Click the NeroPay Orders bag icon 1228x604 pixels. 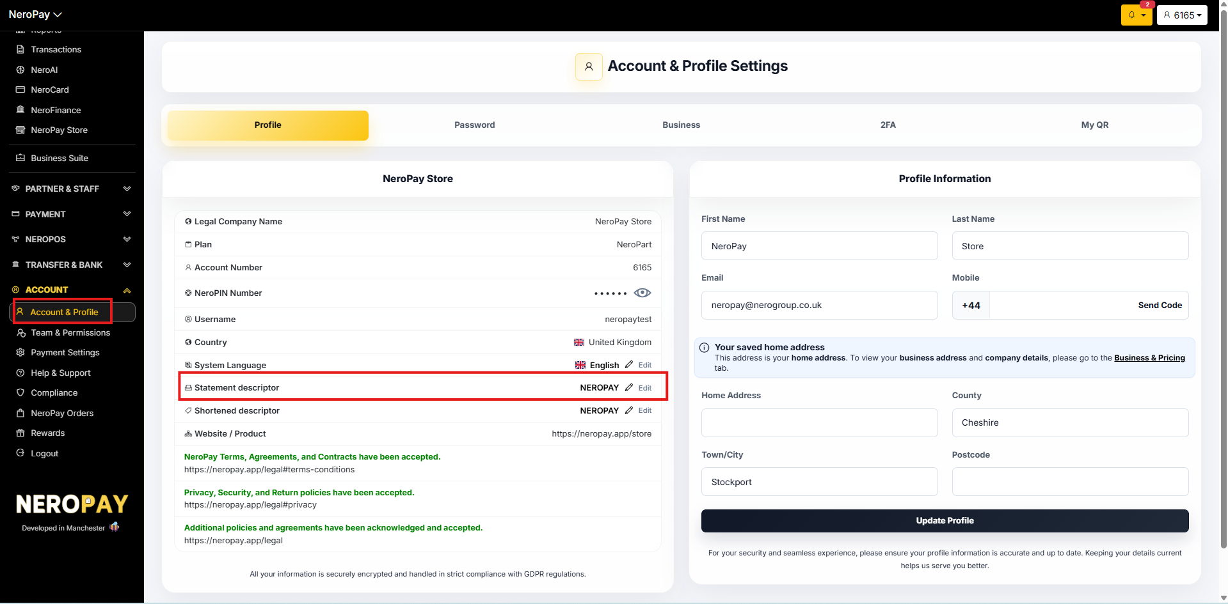[20, 413]
